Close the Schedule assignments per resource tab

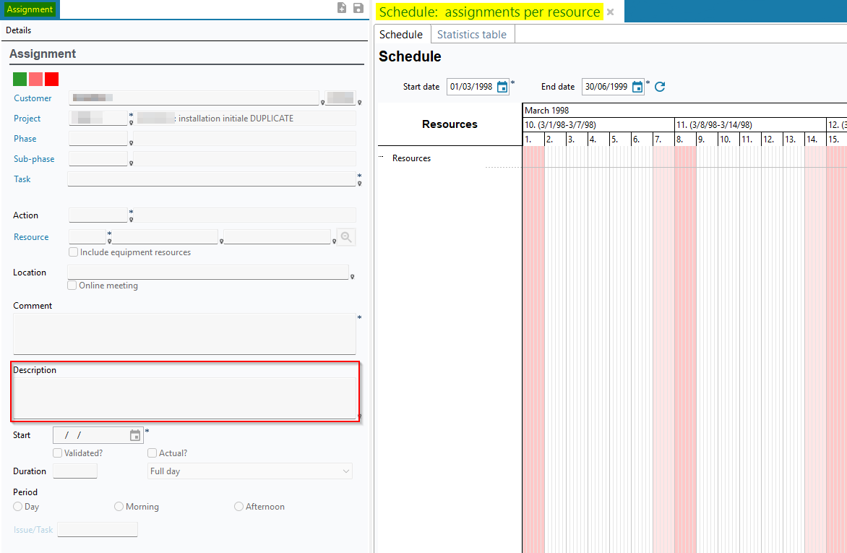(610, 12)
